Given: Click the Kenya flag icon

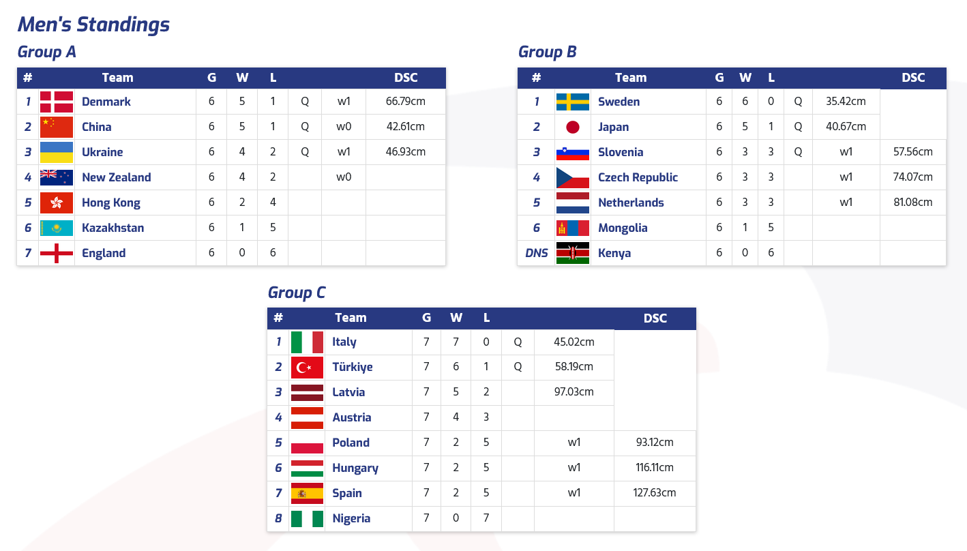Looking at the screenshot, I should click(572, 253).
